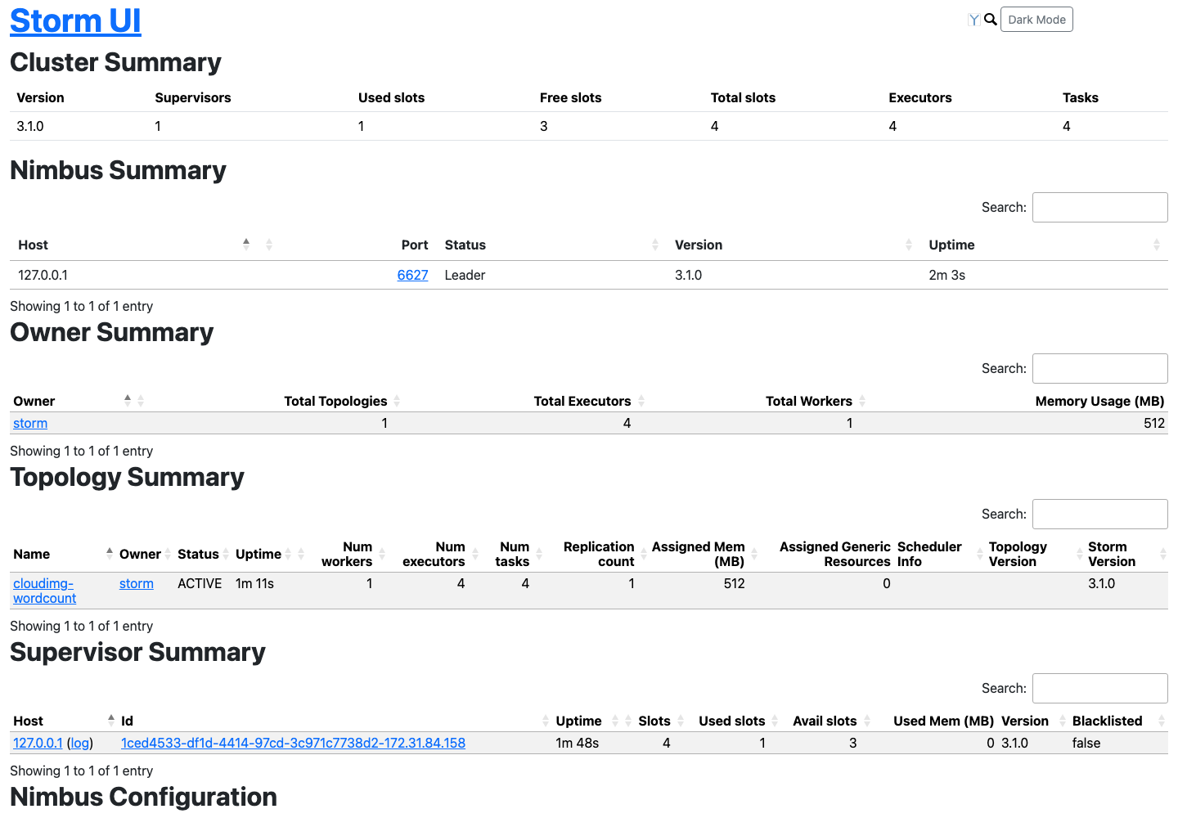Image resolution: width=1178 pixels, height=818 pixels.
Task: Open the supervisor log link
Action: coord(80,743)
